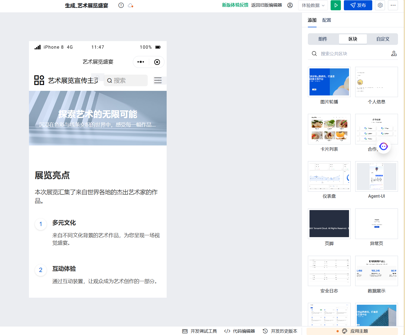The height and width of the screenshot is (335, 405).
Task: Click the 搜索 field in phone preview
Action: point(126,80)
